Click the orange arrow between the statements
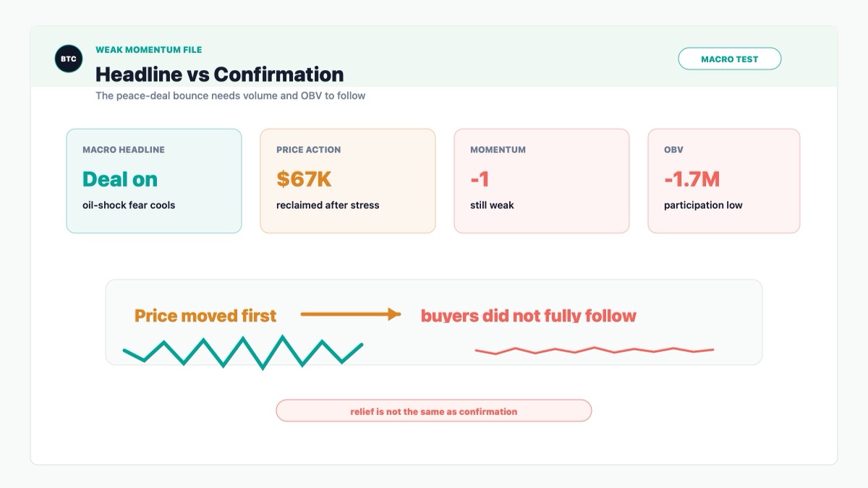 350,314
